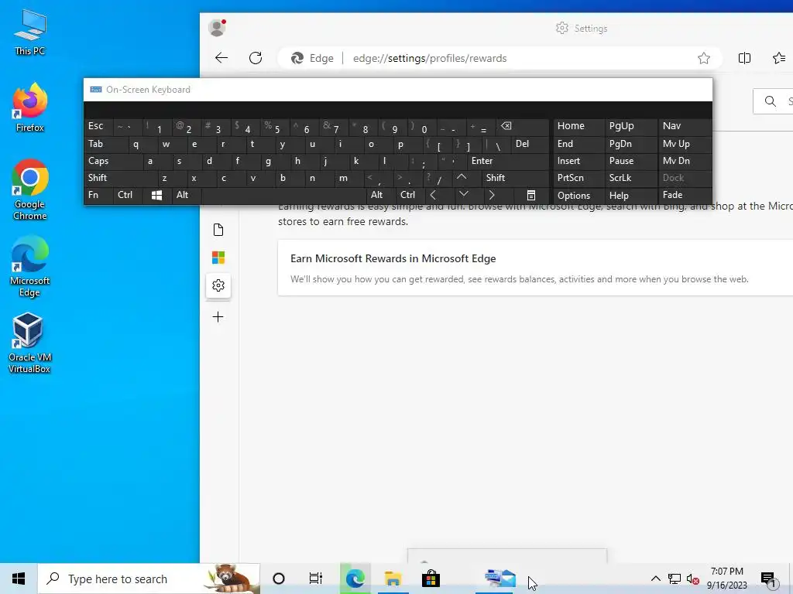Go back using Edge's back arrow
This screenshot has width=793, height=594.
coord(221,58)
